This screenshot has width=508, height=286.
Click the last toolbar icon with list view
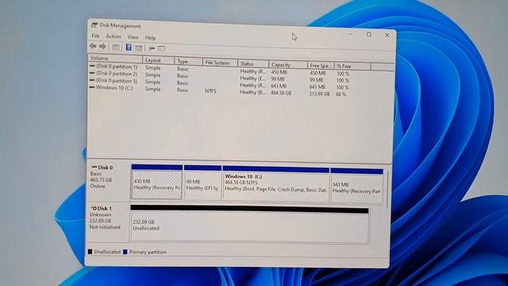pos(161,48)
